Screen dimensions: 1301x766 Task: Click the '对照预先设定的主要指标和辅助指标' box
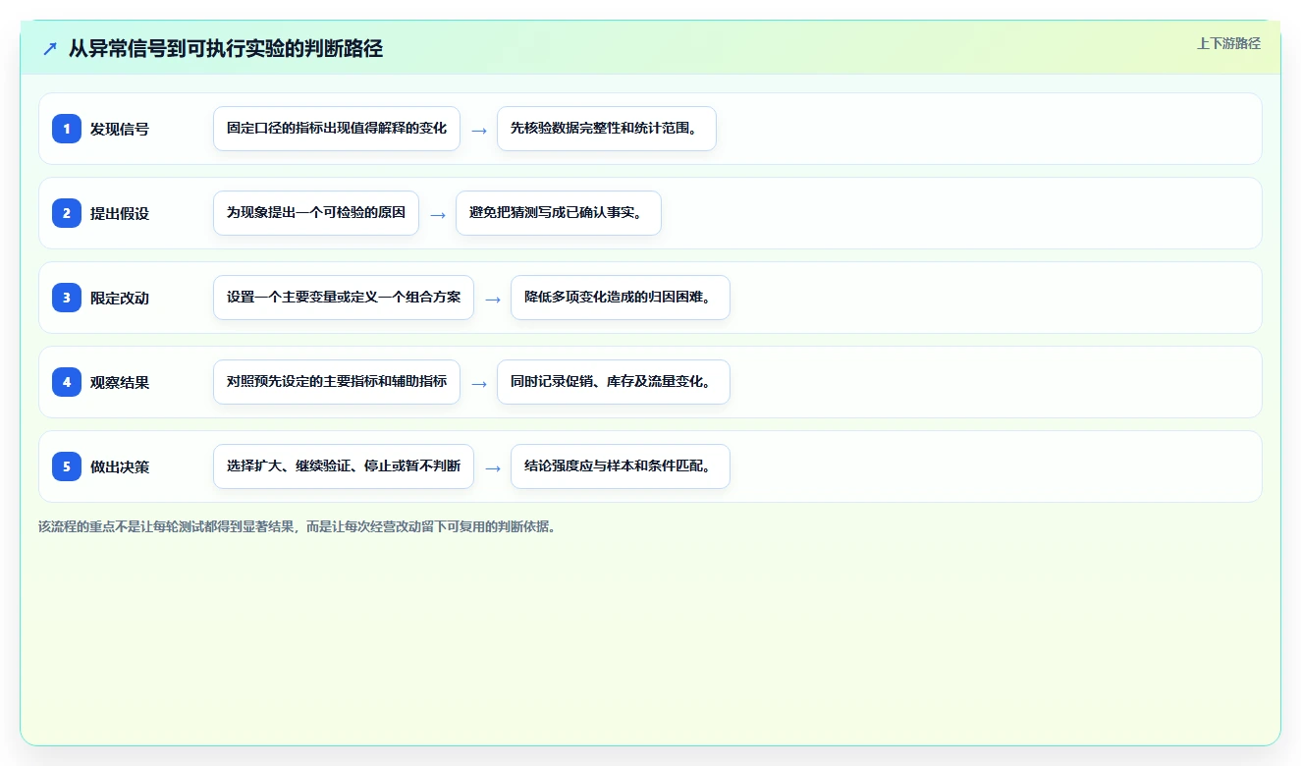[x=337, y=382]
